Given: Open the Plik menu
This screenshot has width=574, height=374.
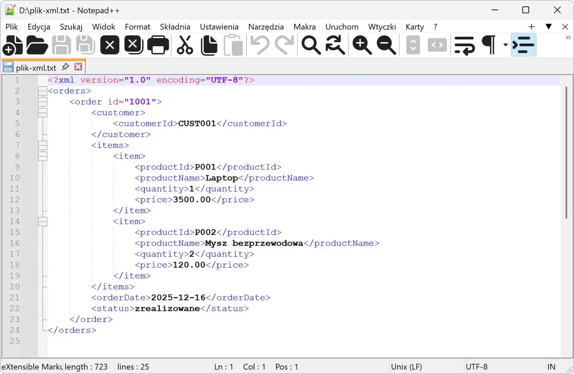Looking at the screenshot, I should [12, 26].
